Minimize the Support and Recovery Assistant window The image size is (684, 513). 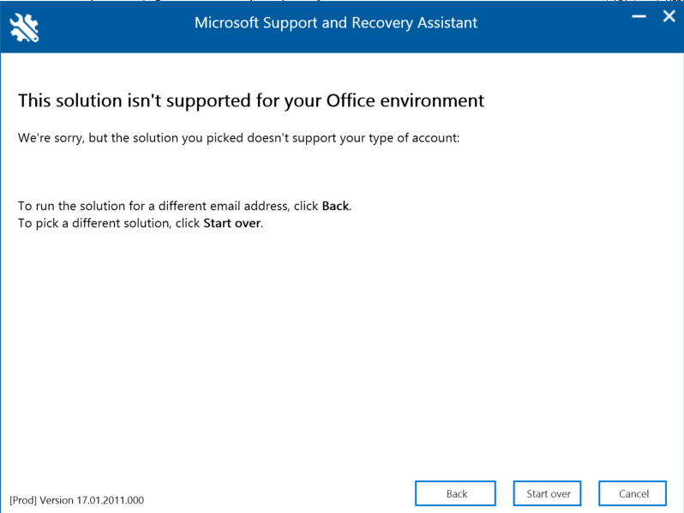[x=639, y=16]
